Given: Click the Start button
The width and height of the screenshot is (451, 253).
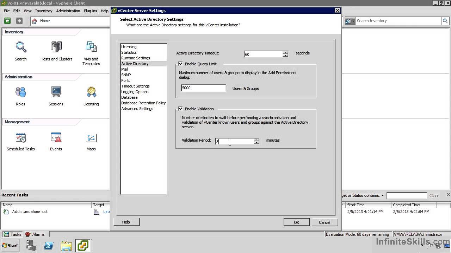Looking at the screenshot, I should (10, 246).
